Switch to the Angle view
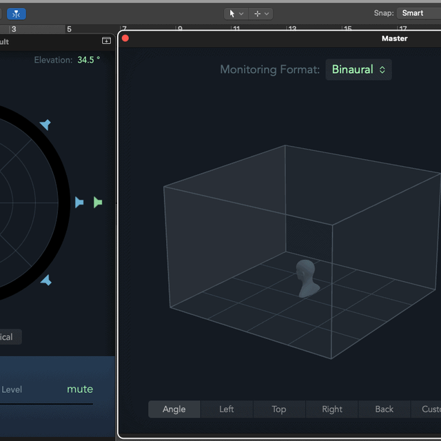The image size is (441, 441). click(174, 409)
